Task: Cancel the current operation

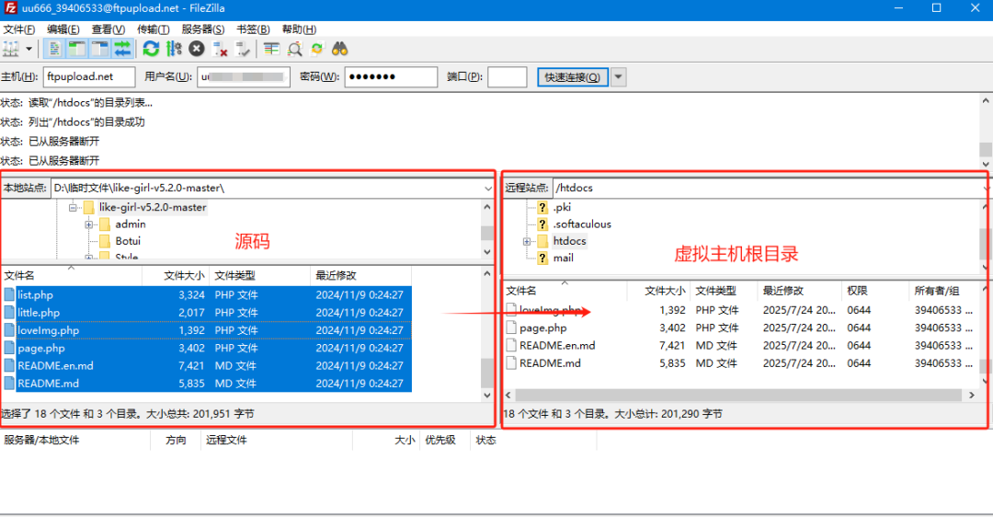Action: point(197,49)
